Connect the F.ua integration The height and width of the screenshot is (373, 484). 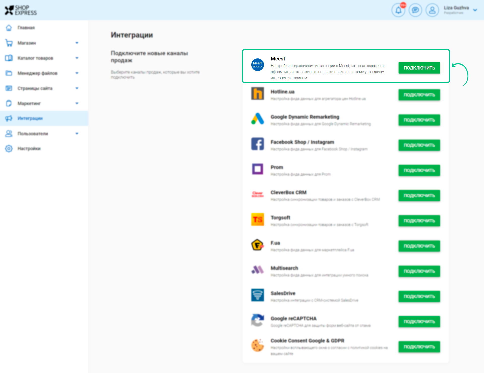tap(419, 246)
